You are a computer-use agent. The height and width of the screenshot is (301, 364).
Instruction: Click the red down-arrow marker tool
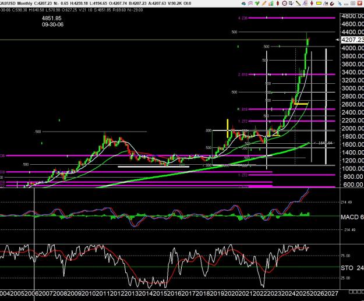coord(312,3)
